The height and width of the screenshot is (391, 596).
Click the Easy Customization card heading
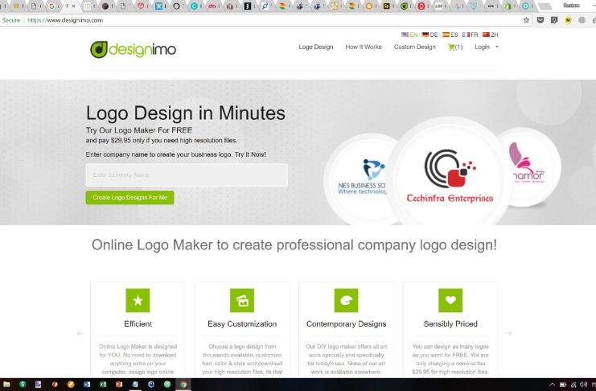click(x=242, y=324)
